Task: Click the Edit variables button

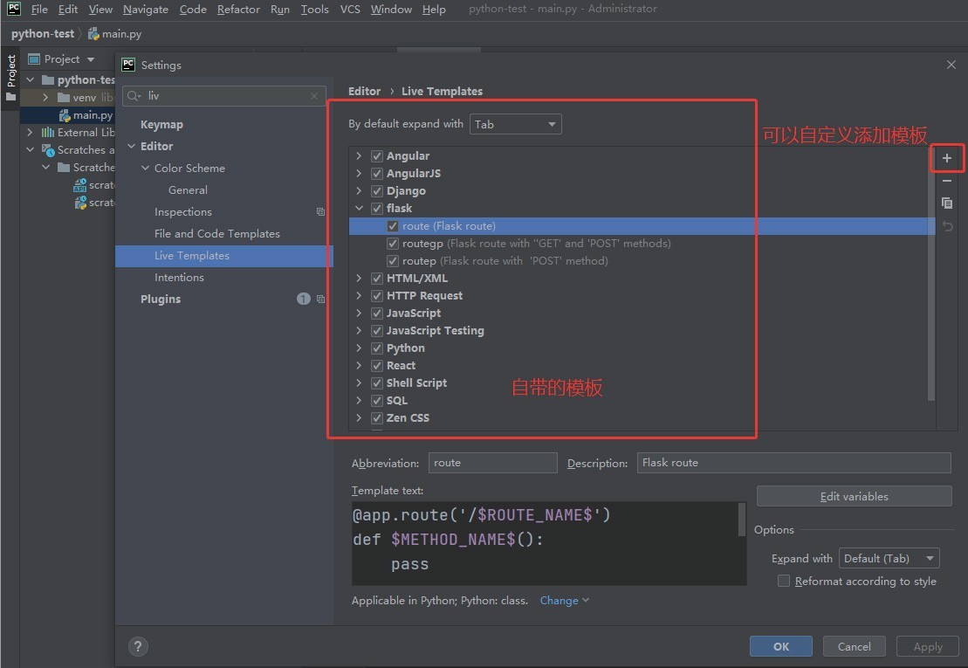Action: click(855, 496)
